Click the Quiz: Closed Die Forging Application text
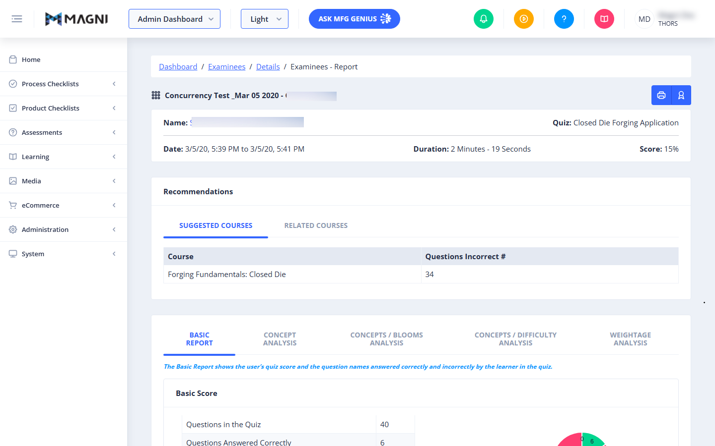The width and height of the screenshot is (715, 446). coord(616,123)
